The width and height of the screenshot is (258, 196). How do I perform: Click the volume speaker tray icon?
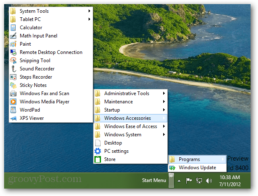coord(209,181)
